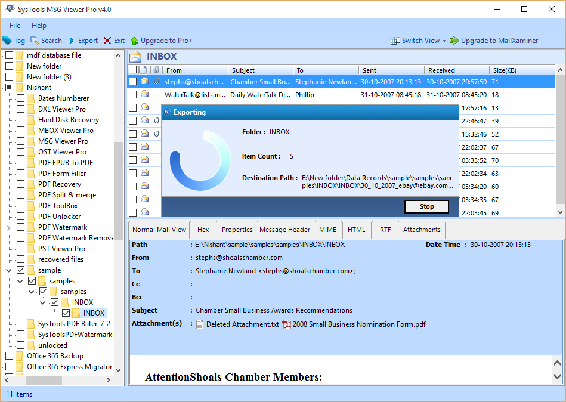Click the folder tree horizontal scrollbar thumb
Viewport: 566px width, 402px height.
tap(44, 380)
